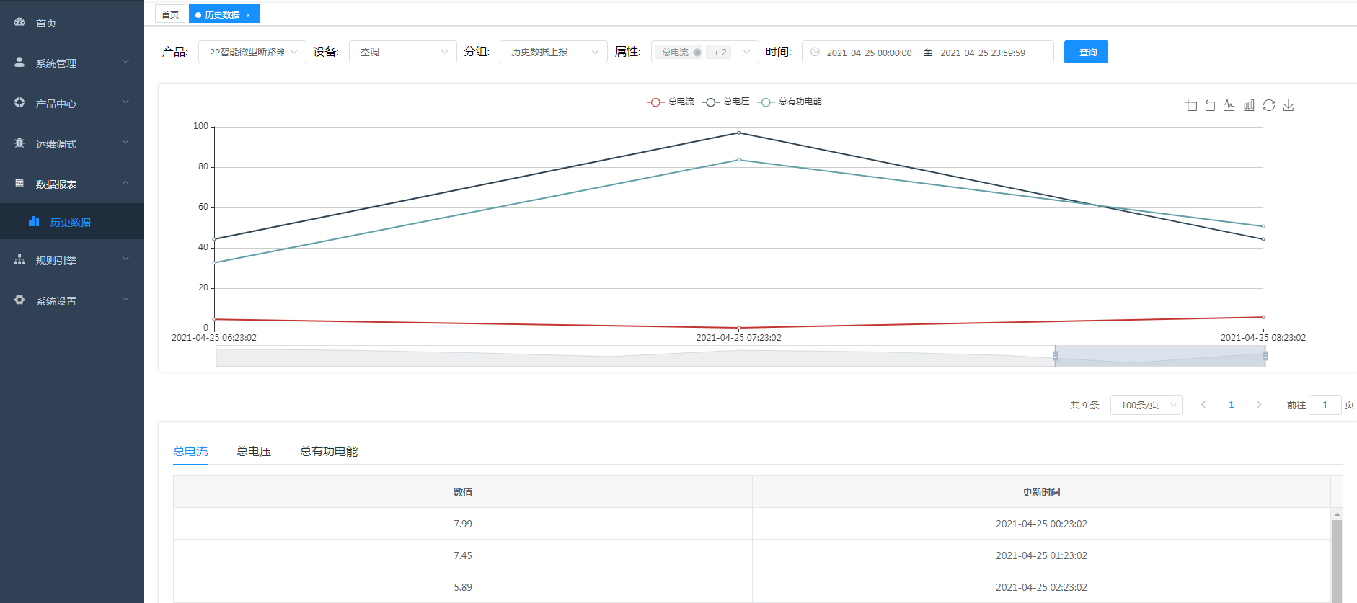The image size is (1357, 603).
Task: Switch to the 总电流 data tab
Action: click(190, 451)
